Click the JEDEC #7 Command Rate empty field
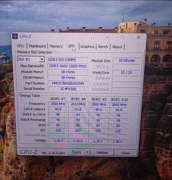172x180 pixels. [x=58, y=135]
